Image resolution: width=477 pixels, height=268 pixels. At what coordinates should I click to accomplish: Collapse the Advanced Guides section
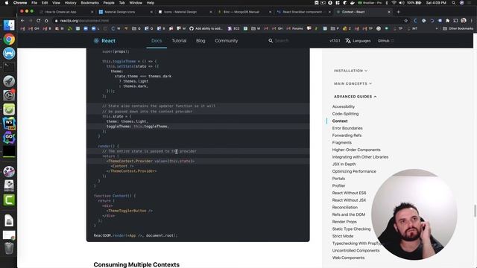[355, 97]
